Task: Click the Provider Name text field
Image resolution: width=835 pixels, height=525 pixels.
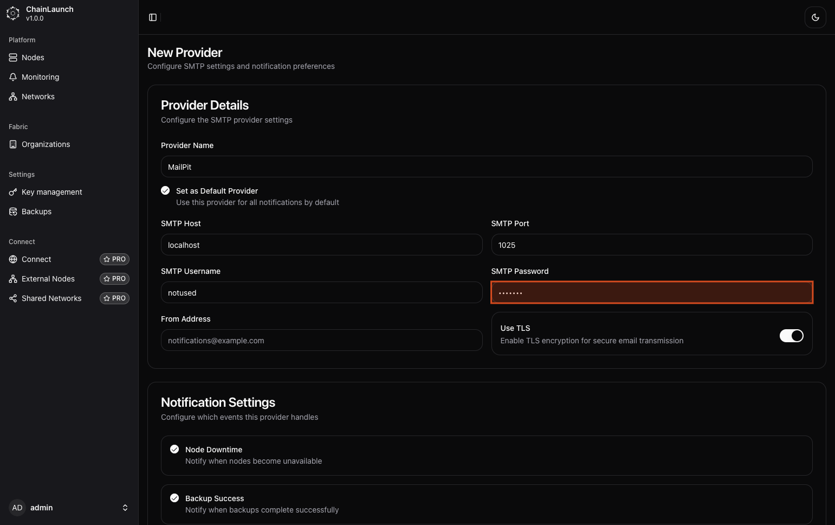Action: 486,167
